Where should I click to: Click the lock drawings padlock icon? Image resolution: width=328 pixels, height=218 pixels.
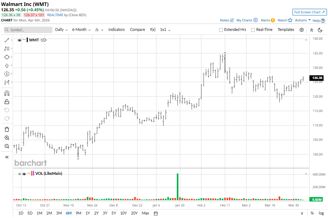click(x=7, y=102)
